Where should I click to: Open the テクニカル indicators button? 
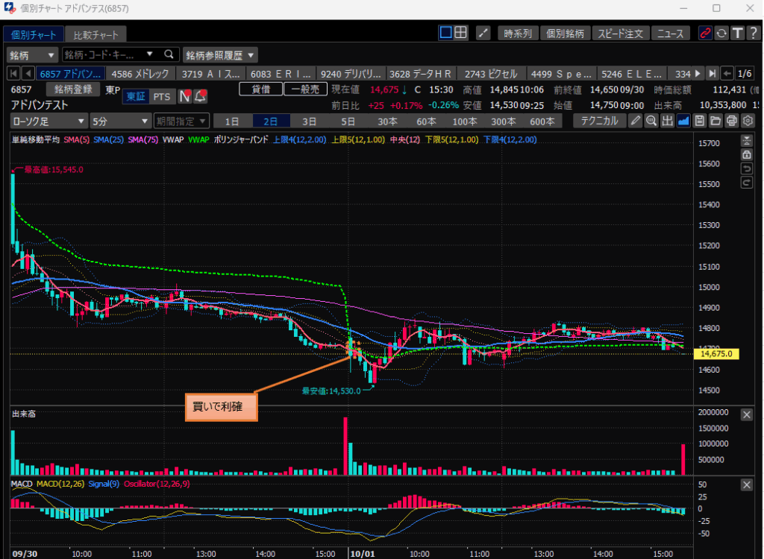coord(599,121)
